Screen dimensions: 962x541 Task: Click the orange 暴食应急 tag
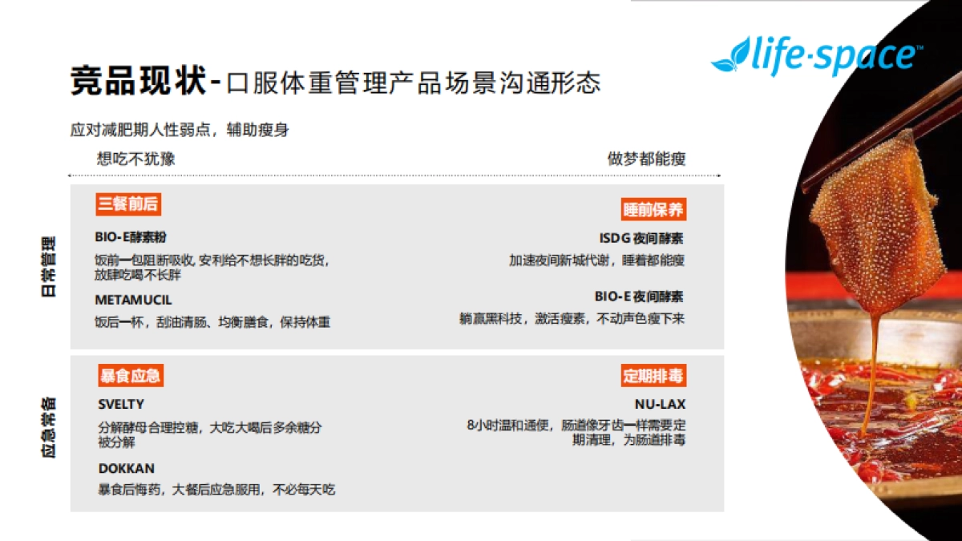(130, 376)
